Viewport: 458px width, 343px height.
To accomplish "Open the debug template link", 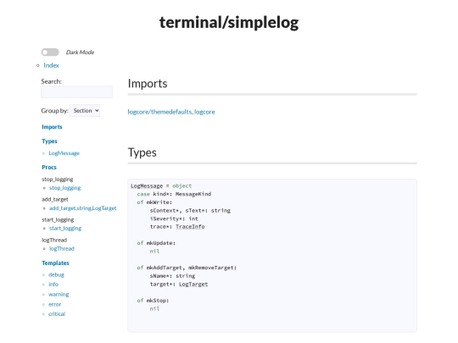I will point(56,274).
